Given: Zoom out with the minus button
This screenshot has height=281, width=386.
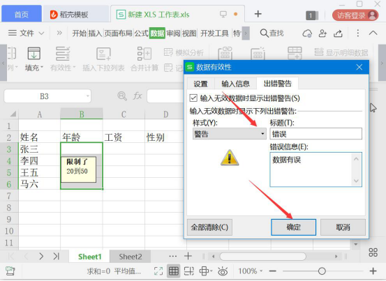Looking at the screenshot, I should click(x=272, y=271).
